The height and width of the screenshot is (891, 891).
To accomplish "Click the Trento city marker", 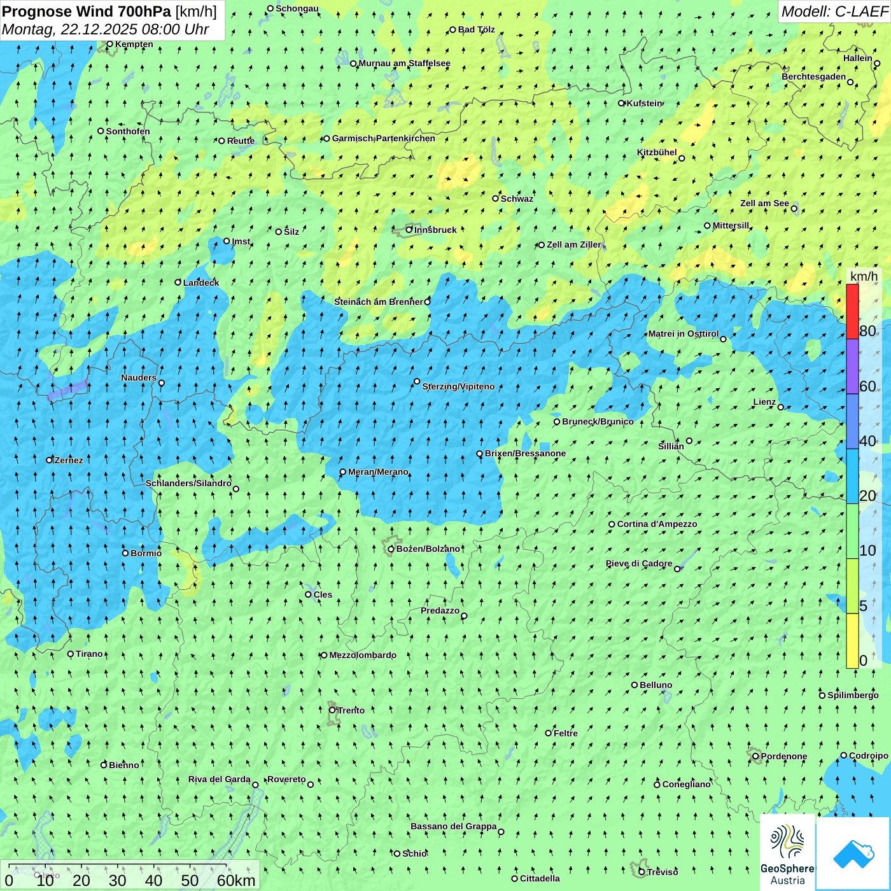I will 332,710.
